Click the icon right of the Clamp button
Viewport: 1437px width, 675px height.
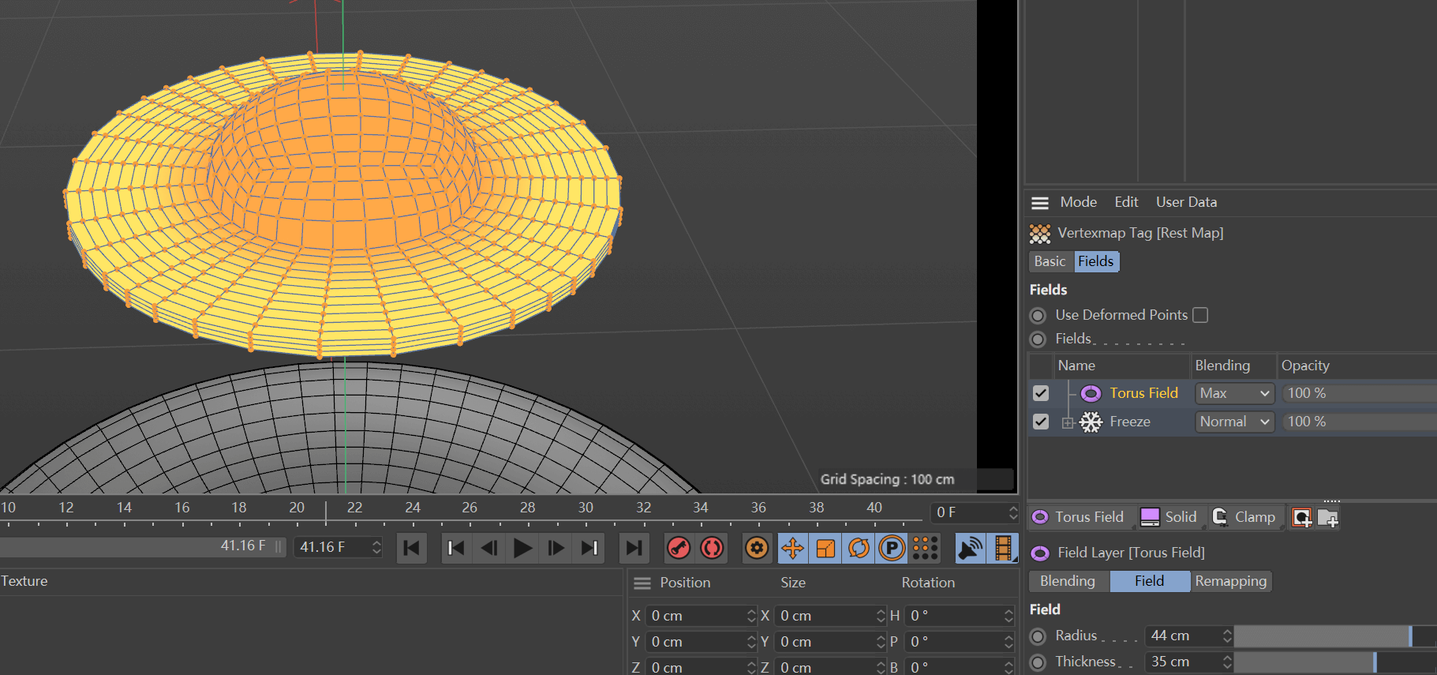pyautogui.click(x=1302, y=518)
